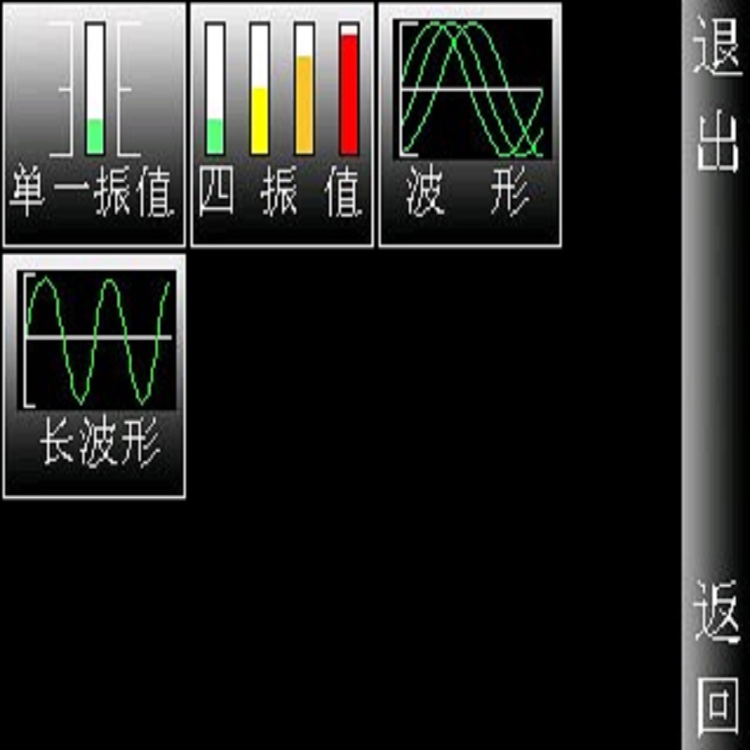The width and height of the screenshot is (750, 750).
Task: Click the left bracket beside single gauge
Action: [x=66, y=89]
